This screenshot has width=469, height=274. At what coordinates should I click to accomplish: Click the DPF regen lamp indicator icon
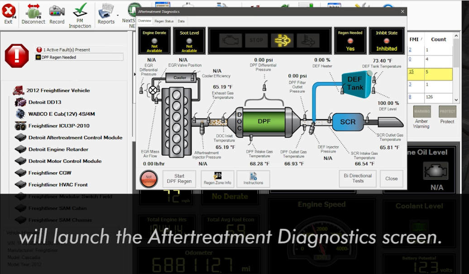(x=282, y=40)
